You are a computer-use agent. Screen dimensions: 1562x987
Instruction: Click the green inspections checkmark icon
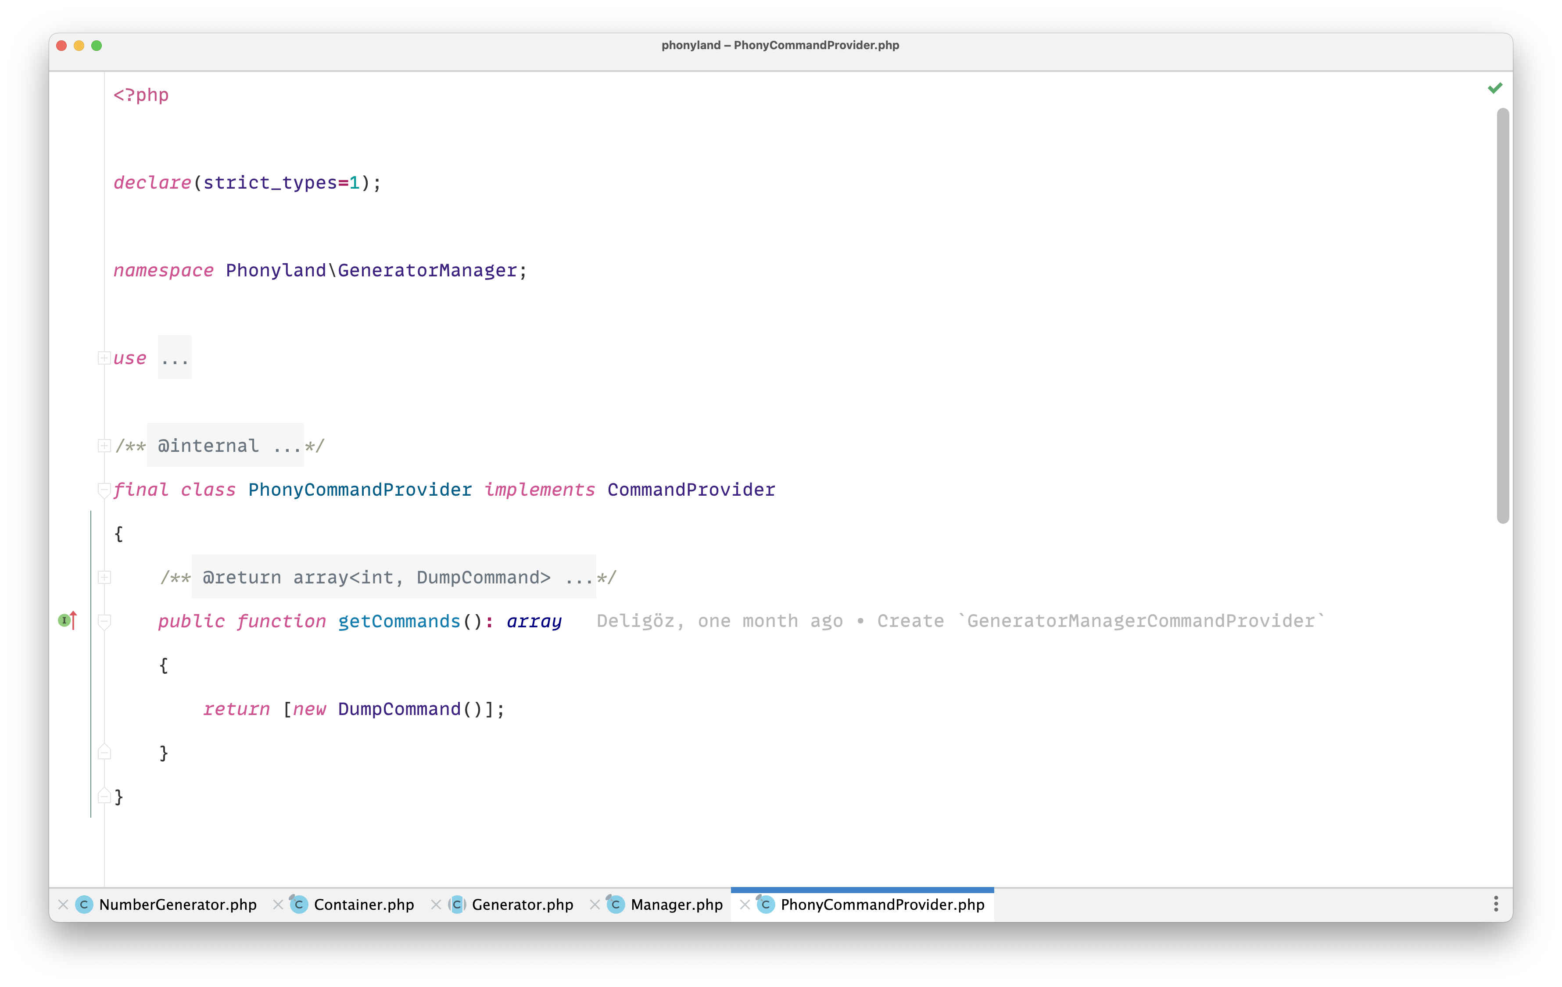click(x=1494, y=88)
